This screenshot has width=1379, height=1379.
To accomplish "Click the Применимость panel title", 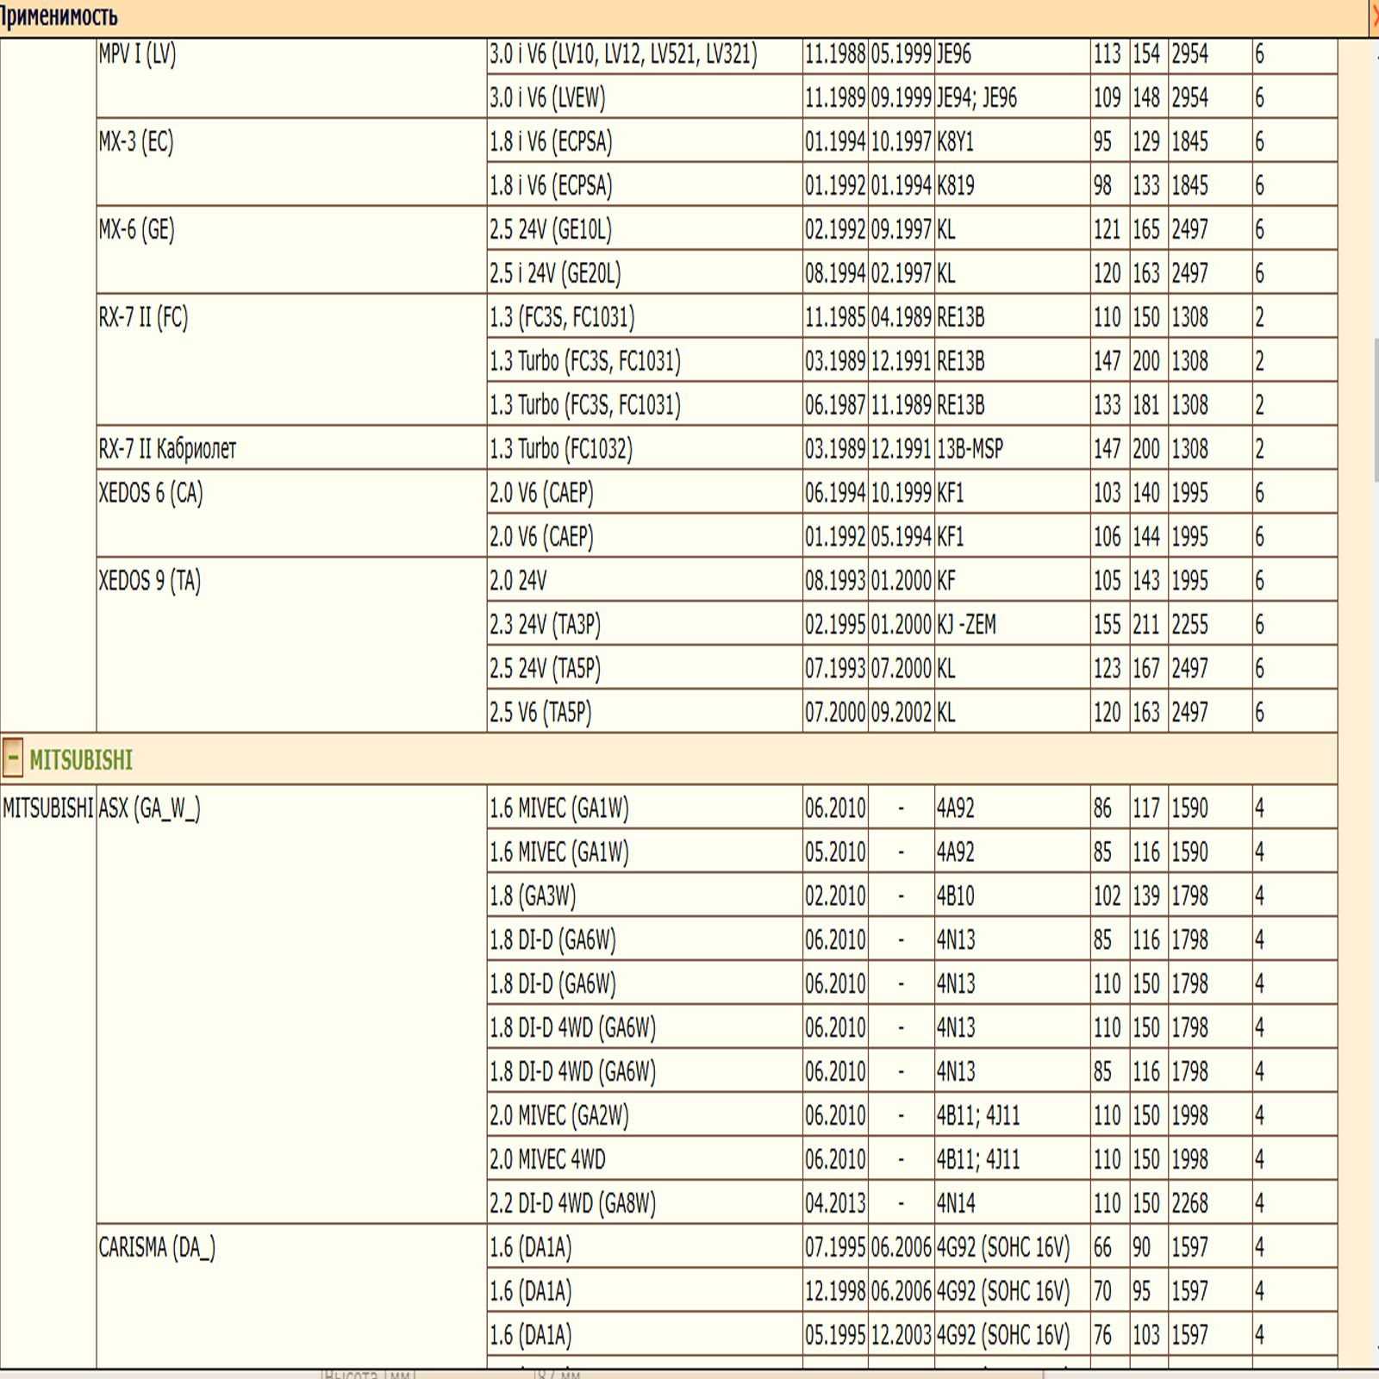I will point(59,16).
